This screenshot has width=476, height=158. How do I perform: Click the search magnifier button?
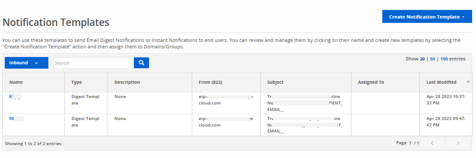pos(142,63)
